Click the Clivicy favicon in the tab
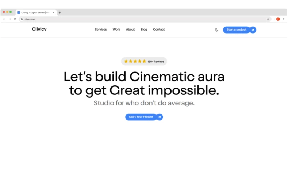292x175 pixels. [19, 13]
